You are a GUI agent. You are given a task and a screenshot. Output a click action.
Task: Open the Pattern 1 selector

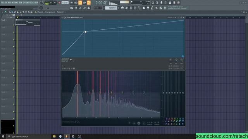click(111, 8)
